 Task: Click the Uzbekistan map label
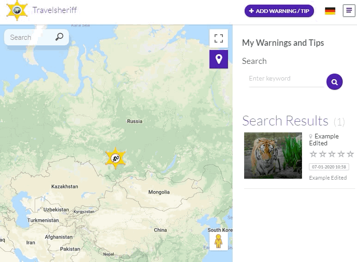56,210
